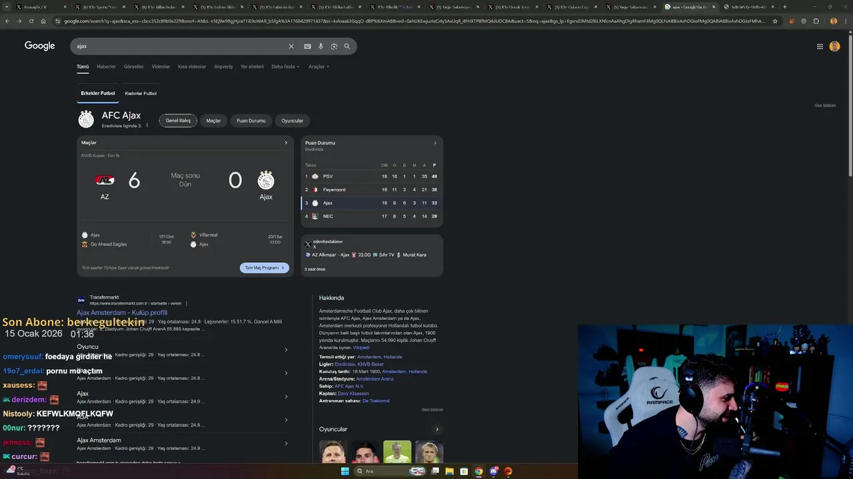Start voice search with microphone icon
This screenshot has height=479, width=853.
point(321,47)
